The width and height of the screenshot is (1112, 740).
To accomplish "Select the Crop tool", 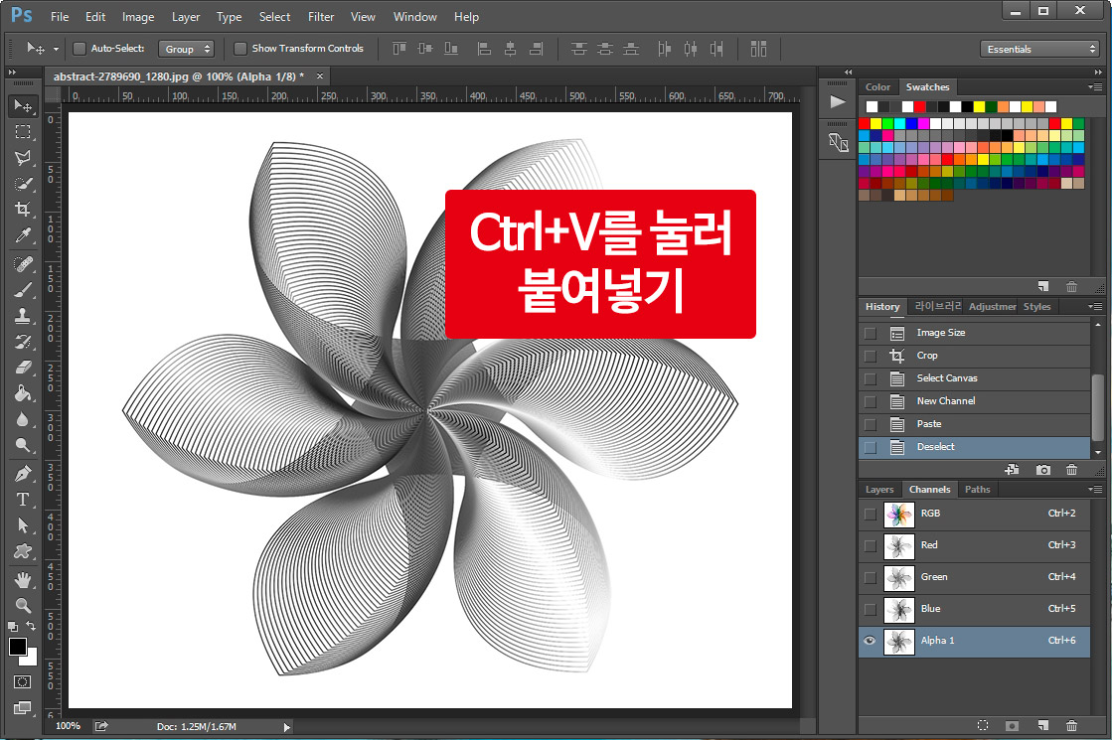I will (x=23, y=211).
